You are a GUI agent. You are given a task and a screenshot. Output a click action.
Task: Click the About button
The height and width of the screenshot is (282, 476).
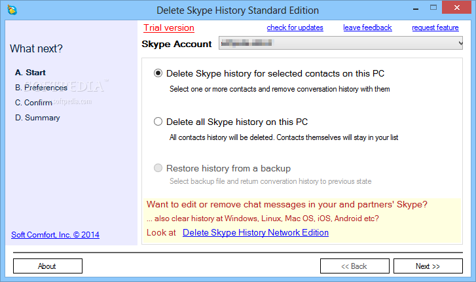click(x=48, y=266)
